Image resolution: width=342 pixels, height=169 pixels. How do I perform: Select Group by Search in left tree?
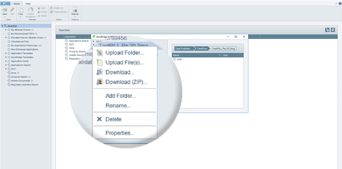(x=19, y=77)
